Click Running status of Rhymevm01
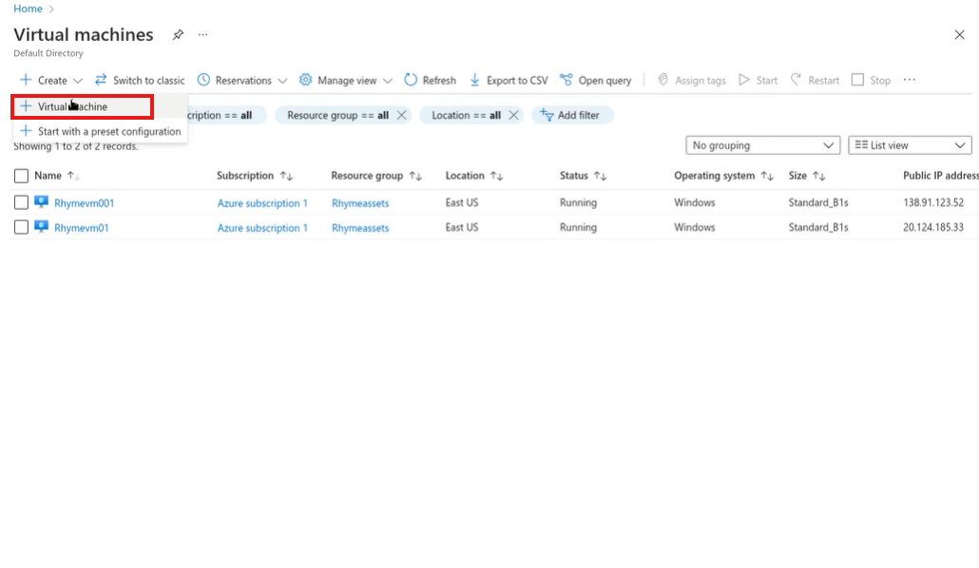 [578, 227]
